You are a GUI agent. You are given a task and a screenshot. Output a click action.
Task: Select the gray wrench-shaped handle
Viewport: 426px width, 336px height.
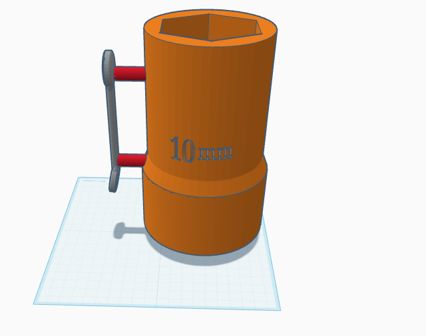[x=110, y=121]
